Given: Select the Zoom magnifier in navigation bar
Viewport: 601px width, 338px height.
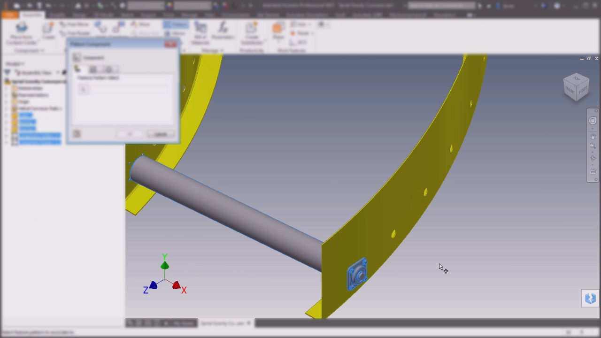Looking at the screenshot, I should tap(593, 146).
